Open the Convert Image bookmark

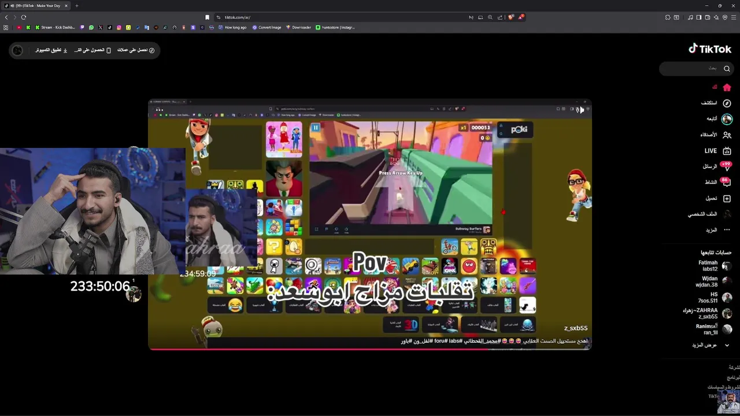[x=267, y=27]
